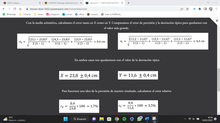The height and width of the screenshot is (123, 220).
Task: Open Microsoft Word from the taskbar
Action: coord(147,119)
